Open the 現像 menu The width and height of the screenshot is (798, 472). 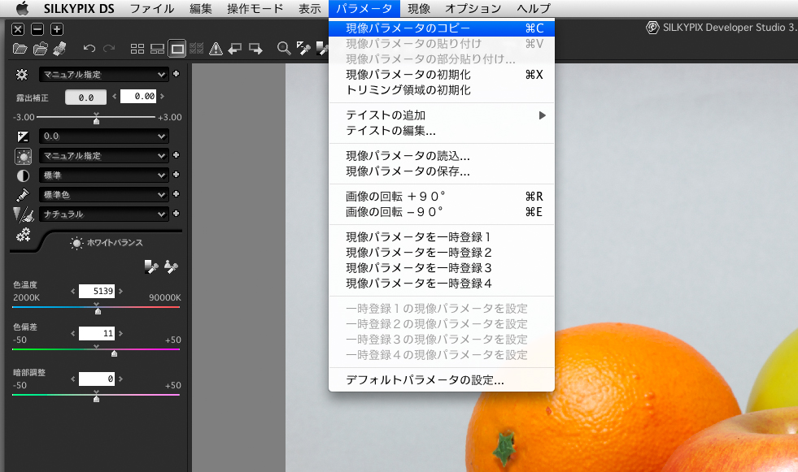[x=419, y=9]
